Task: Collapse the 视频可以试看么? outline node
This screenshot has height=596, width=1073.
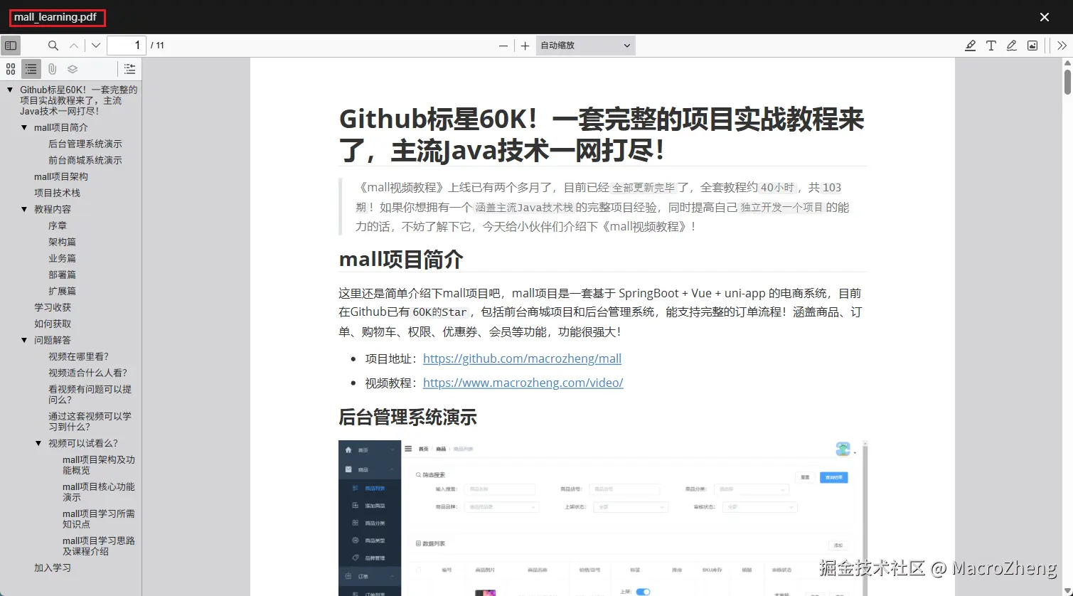Action: click(x=38, y=444)
